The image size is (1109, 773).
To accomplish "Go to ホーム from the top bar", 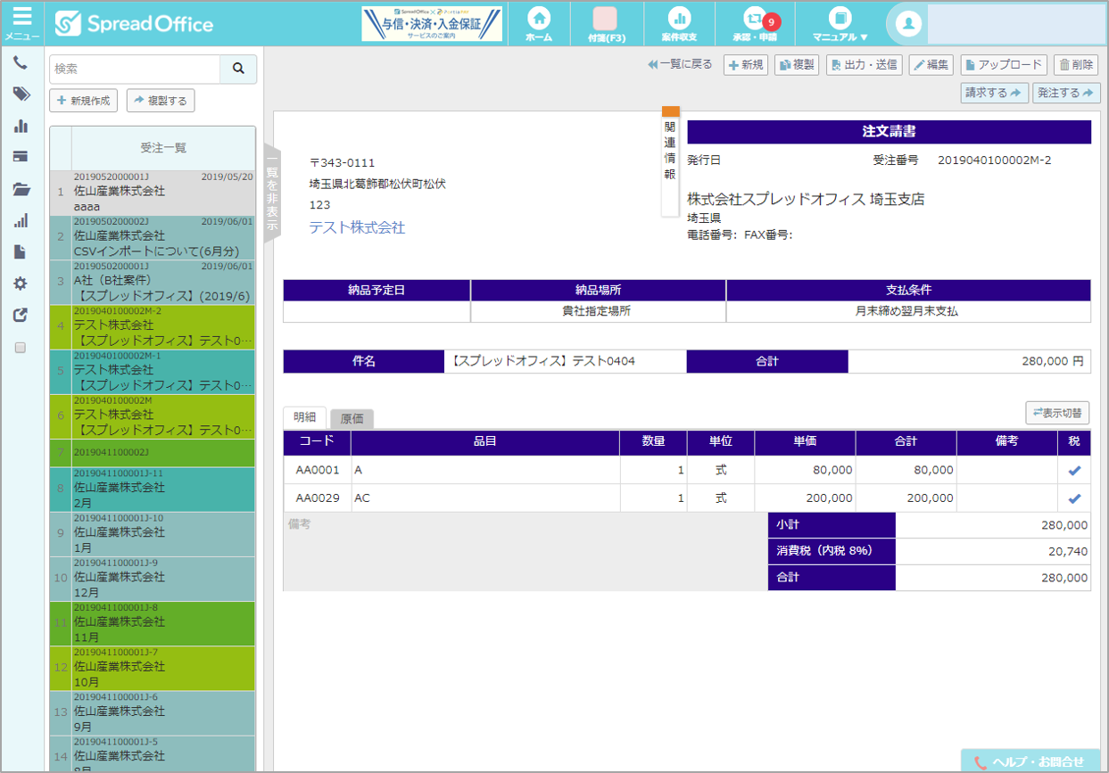I will 539,24.
